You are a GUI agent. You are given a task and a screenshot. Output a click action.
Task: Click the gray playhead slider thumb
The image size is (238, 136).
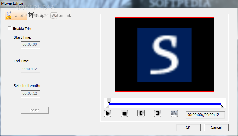point(109,100)
